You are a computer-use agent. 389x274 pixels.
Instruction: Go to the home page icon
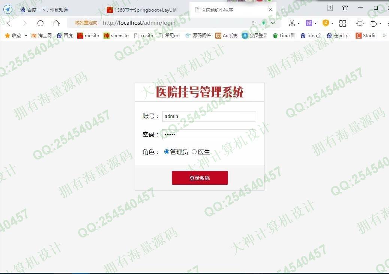coord(56,23)
